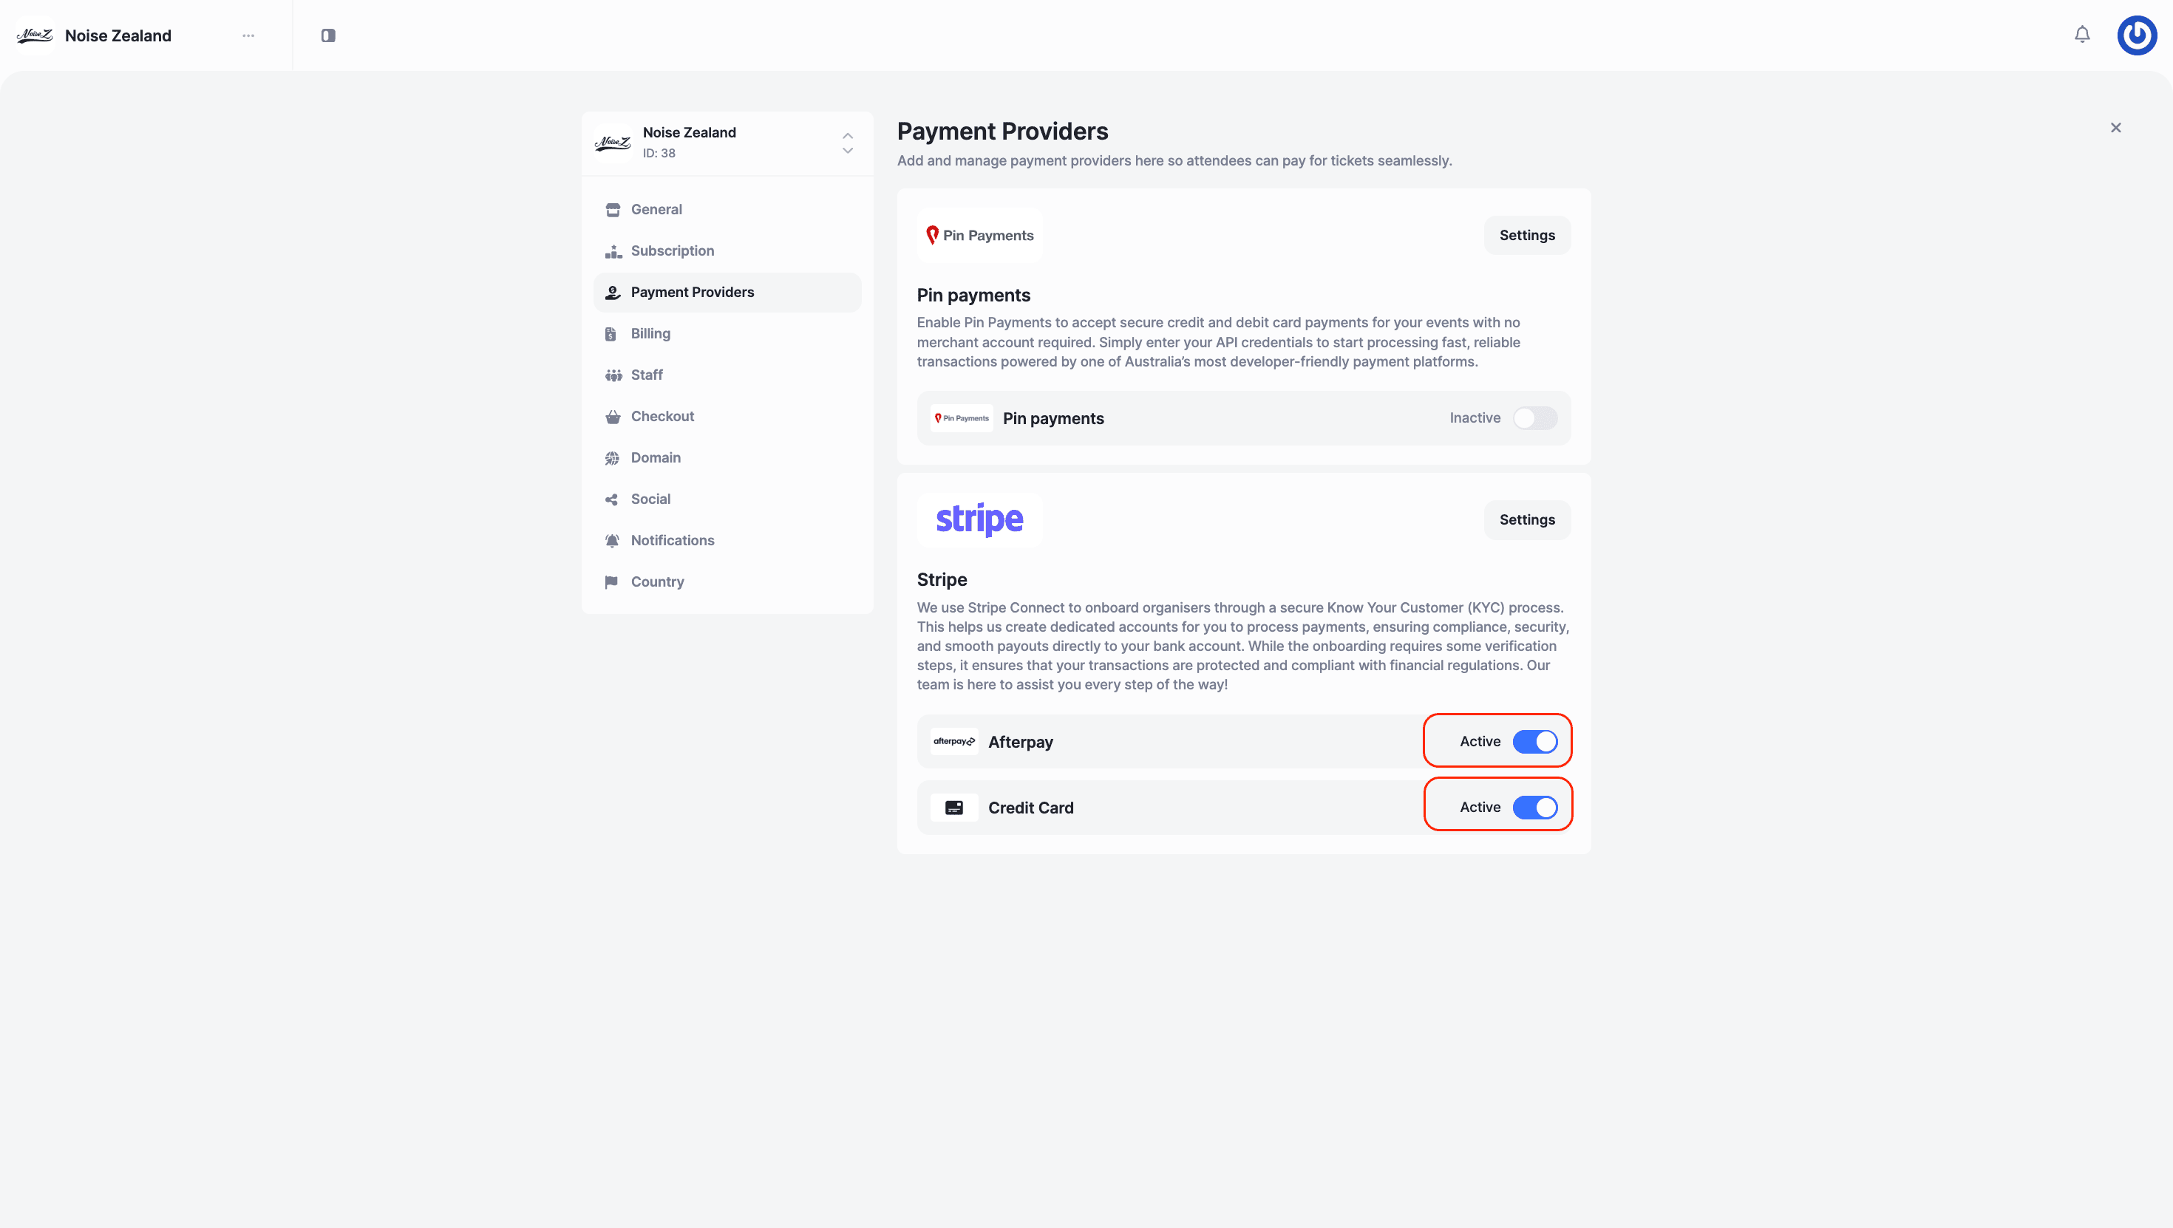Turn off the Credit Card toggle

(1534, 807)
